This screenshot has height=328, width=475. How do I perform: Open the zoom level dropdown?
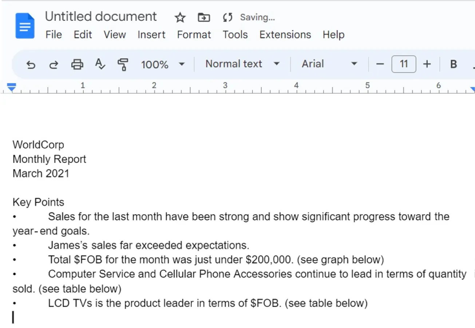162,64
